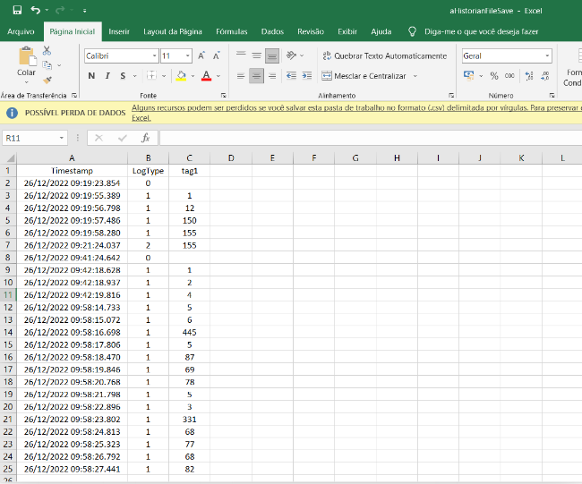This screenshot has height=484, width=582.
Task: Toggle italic formatting (I)
Action: tap(107, 76)
